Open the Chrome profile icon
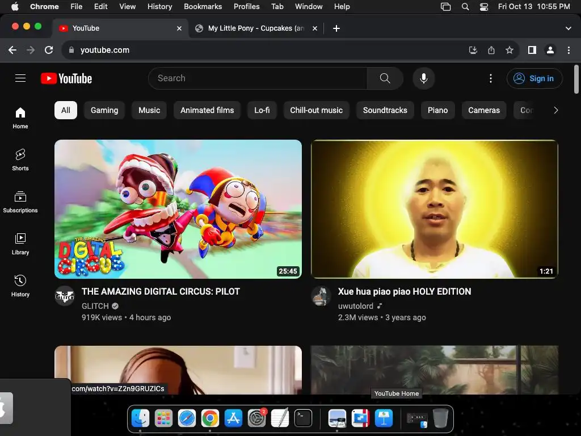581x436 pixels. point(550,50)
